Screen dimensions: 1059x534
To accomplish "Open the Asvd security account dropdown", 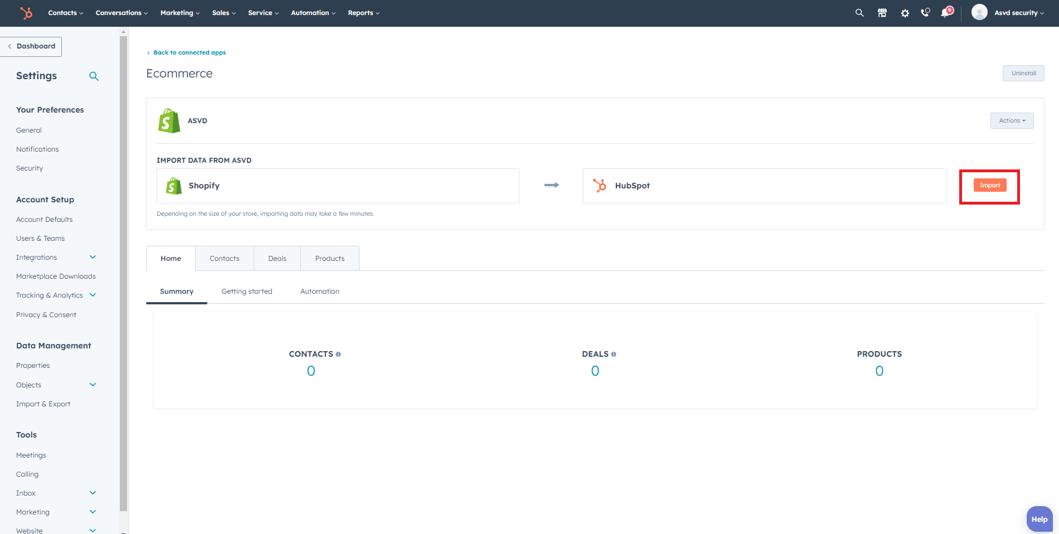I will point(1019,13).
